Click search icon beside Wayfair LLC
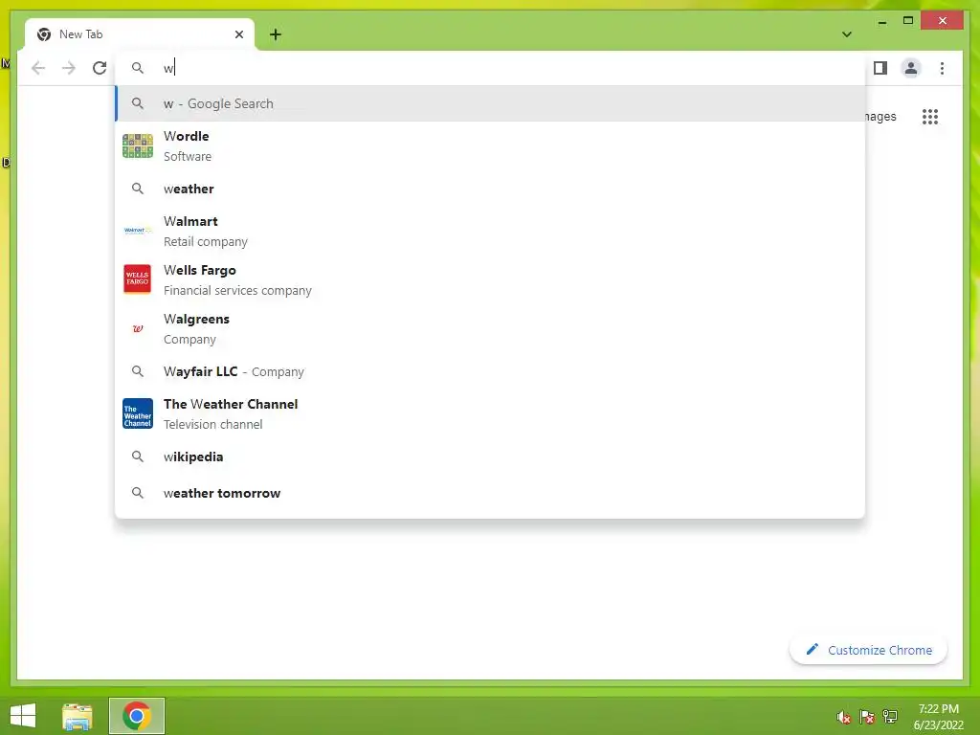 [x=138, y=371]
